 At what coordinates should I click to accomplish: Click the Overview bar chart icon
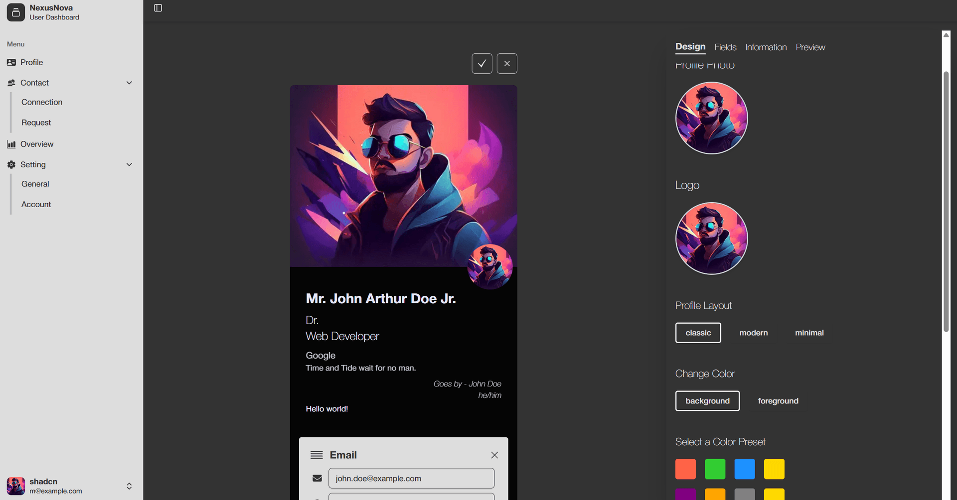(11, 144)
